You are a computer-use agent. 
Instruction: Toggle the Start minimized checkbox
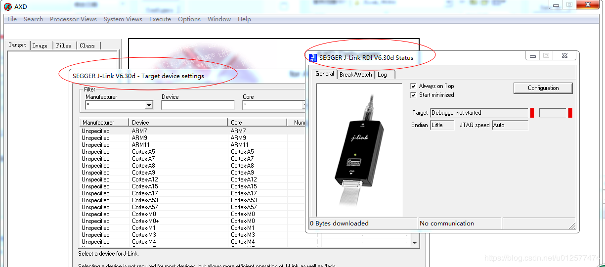coord(413,95)
